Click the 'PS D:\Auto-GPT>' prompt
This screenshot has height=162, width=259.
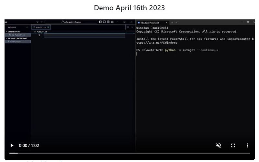click(x=150, y=50)
